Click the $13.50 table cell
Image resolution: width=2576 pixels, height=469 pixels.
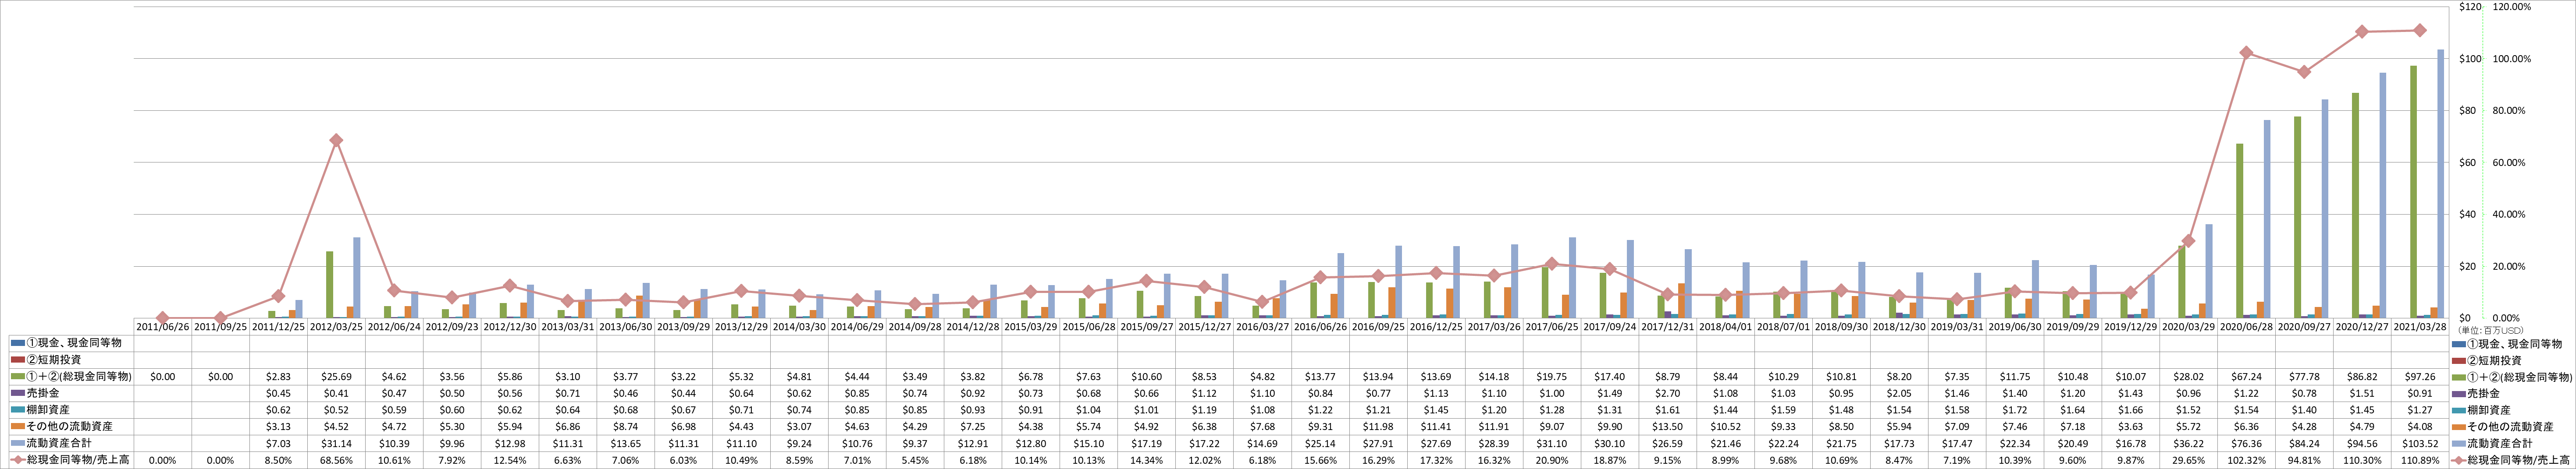click(x=1667, y=427)
